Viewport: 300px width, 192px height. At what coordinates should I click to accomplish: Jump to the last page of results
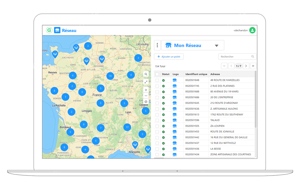pyautogui.click(x=253, y=66)
